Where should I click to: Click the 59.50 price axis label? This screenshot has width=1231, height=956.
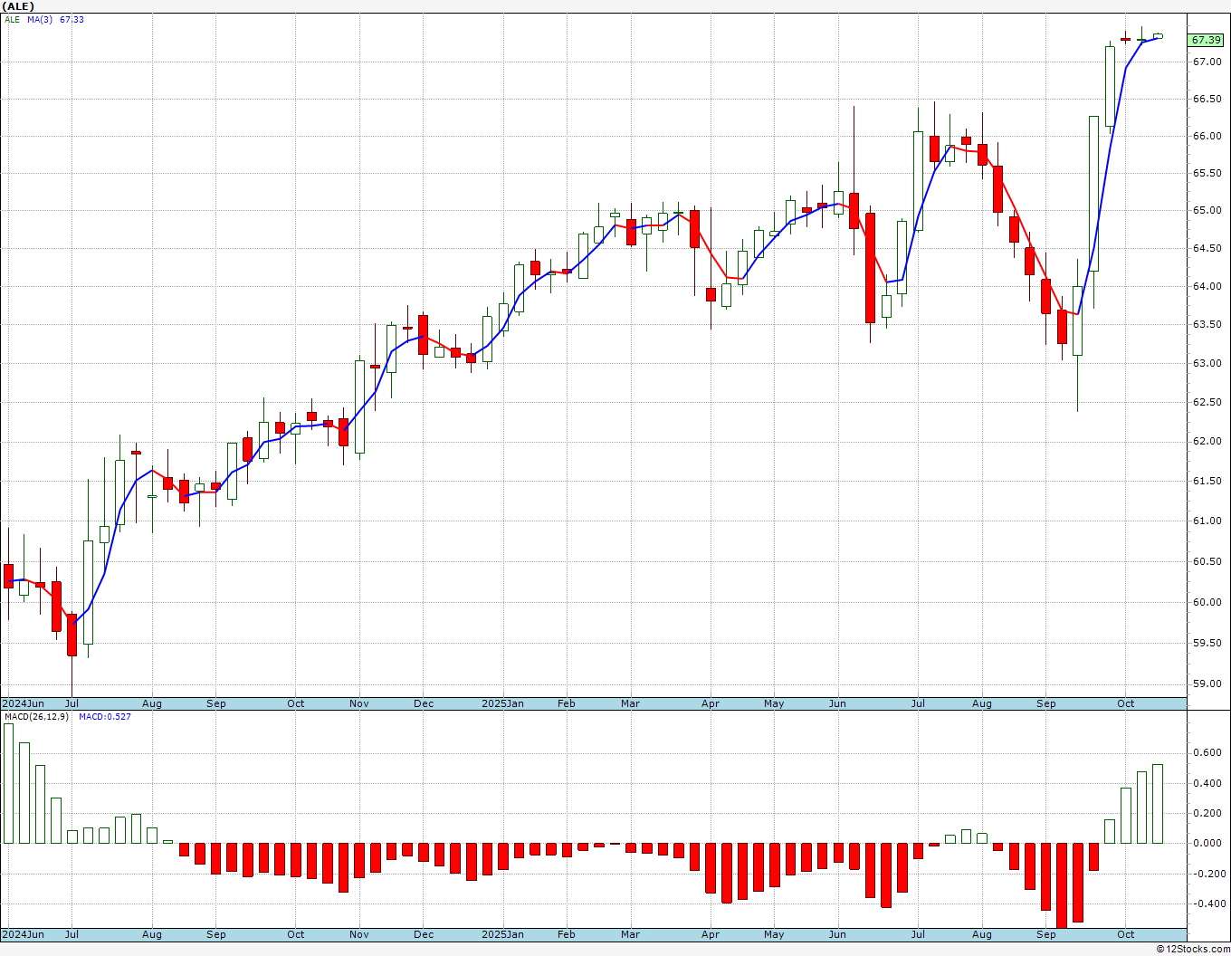click(x=1206, y=643)
